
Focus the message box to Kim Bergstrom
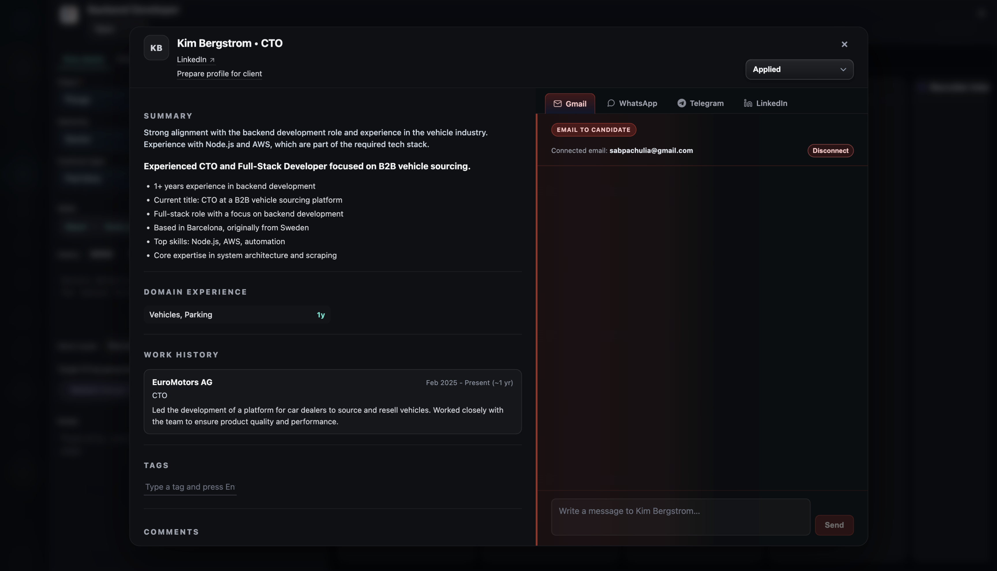tap(680, 517)
